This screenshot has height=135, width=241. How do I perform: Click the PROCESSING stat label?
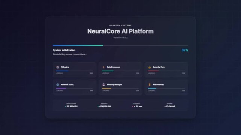click(x=71, y=104)
